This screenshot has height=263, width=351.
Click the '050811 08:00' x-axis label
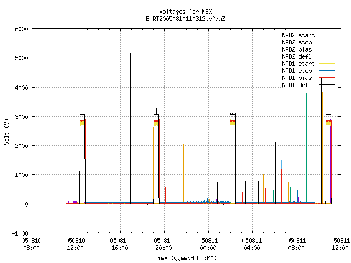point(296,244)
